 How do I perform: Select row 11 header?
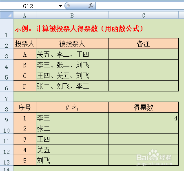click(x=7, y=139)
